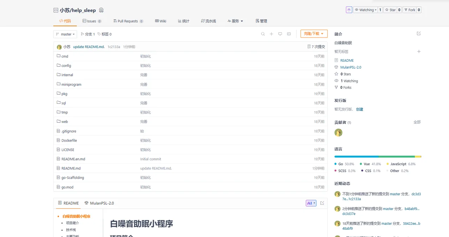Expand the 服务 menu

[x=235, y=21]
